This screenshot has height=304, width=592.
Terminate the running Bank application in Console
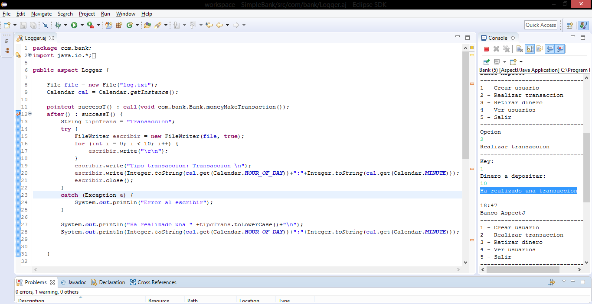(486, 48)
